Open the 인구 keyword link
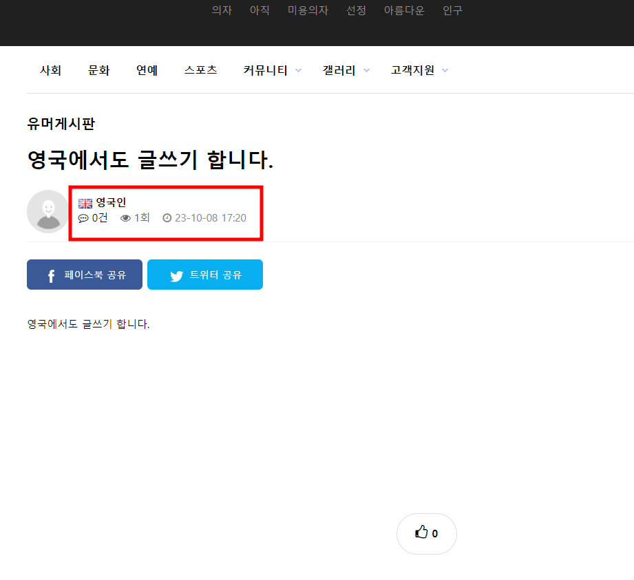634x580 pixels. 452,10
